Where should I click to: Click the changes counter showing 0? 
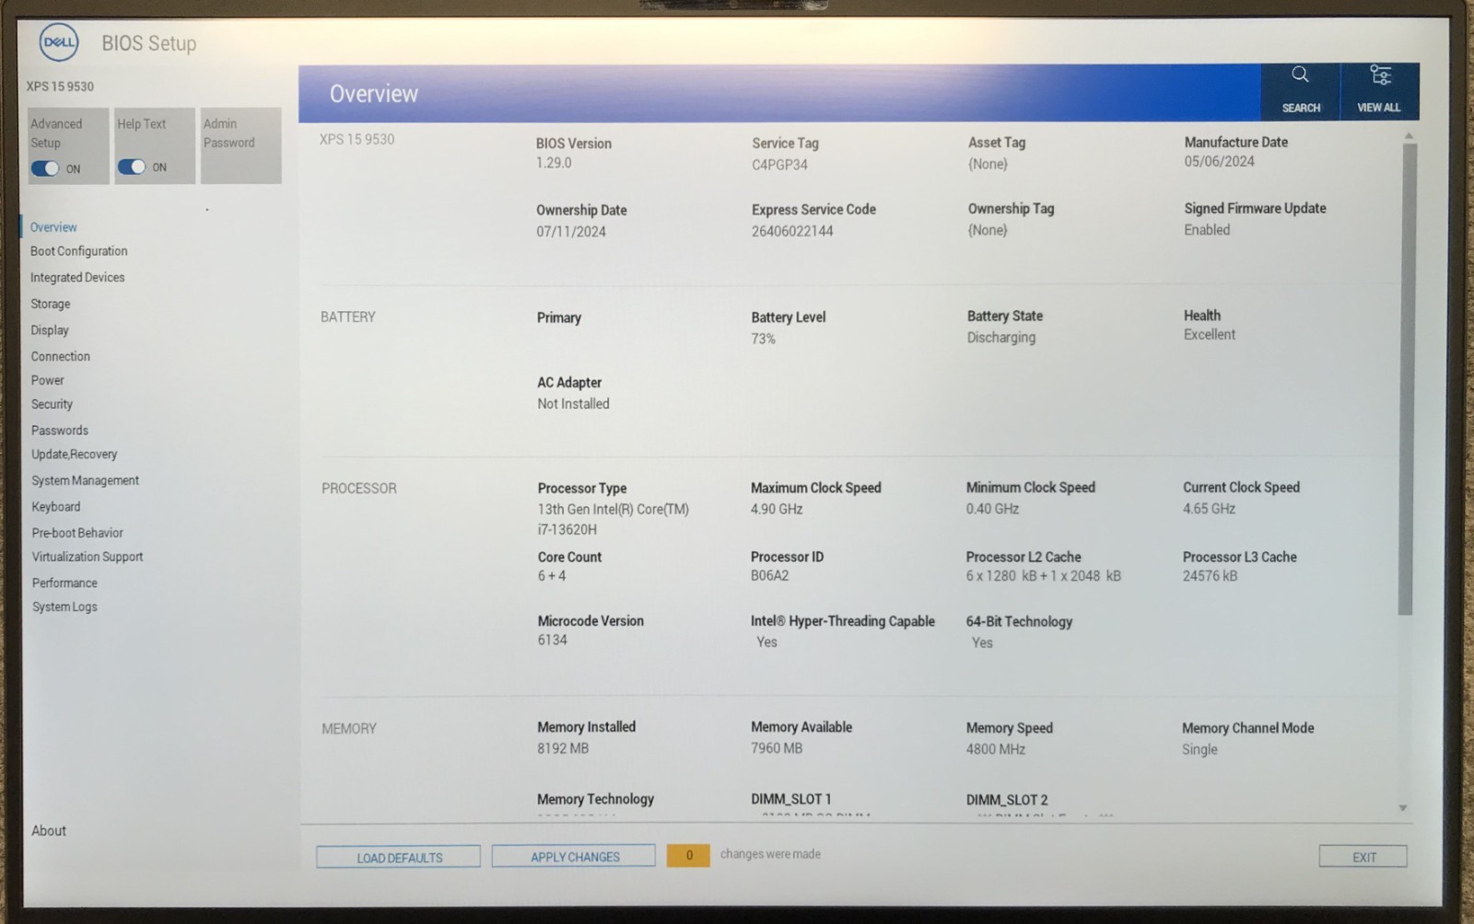(689, 856)
